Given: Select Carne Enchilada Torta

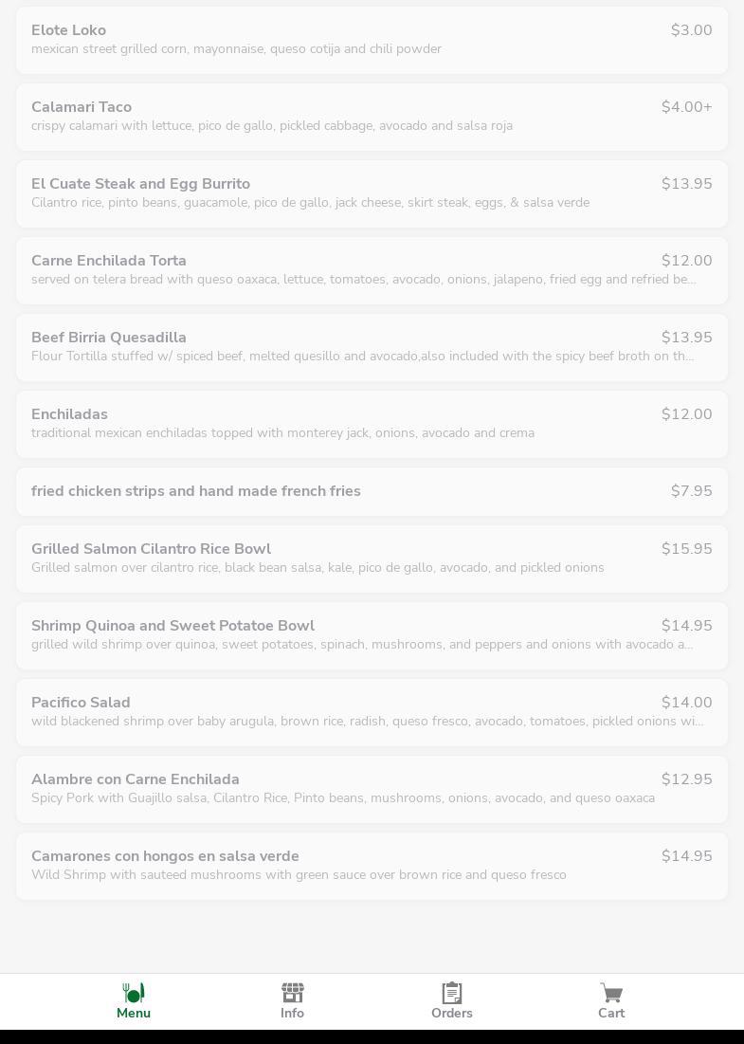Looking at the screenshot, I should click(x=372, y=270).
